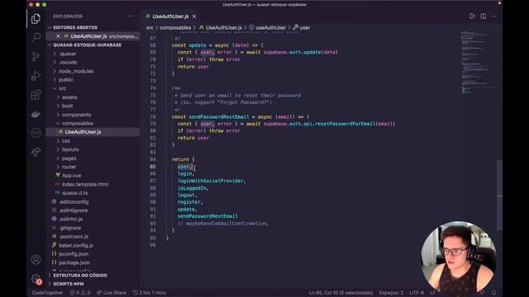Screen dimensions: 529x297
Task: Open .eslintignore file
Action: [74, 210]
